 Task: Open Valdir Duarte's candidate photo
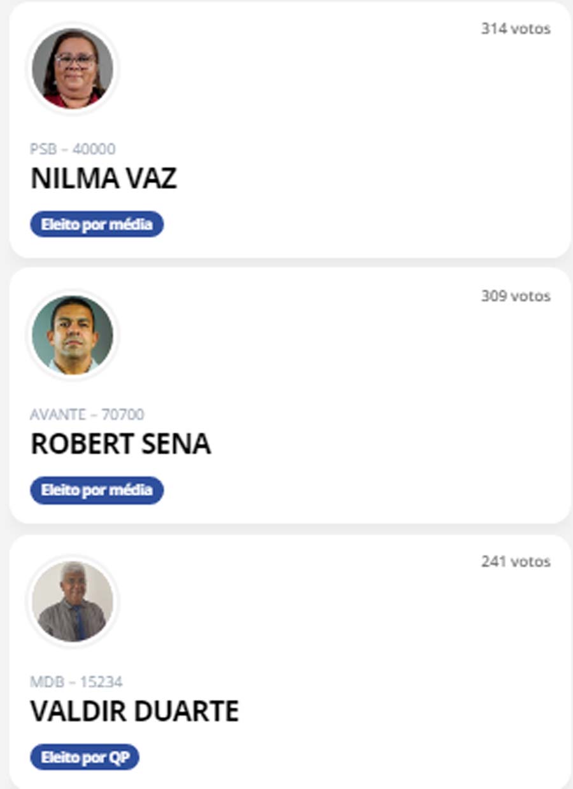[73, 601]
